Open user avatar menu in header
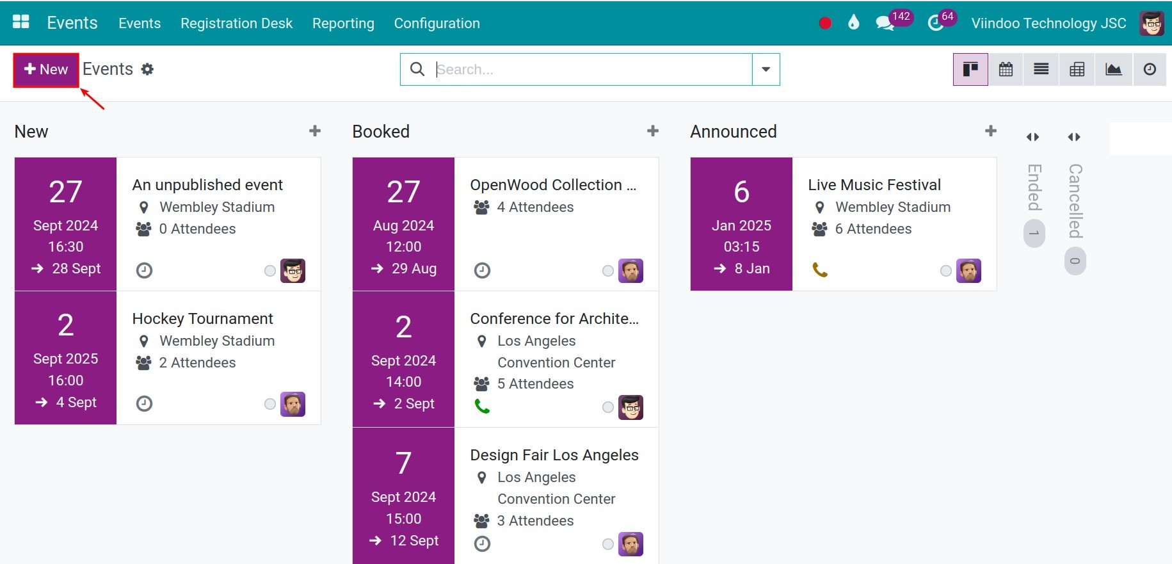This screenshot has width=1172, height=564. (x=1152, y=23)
